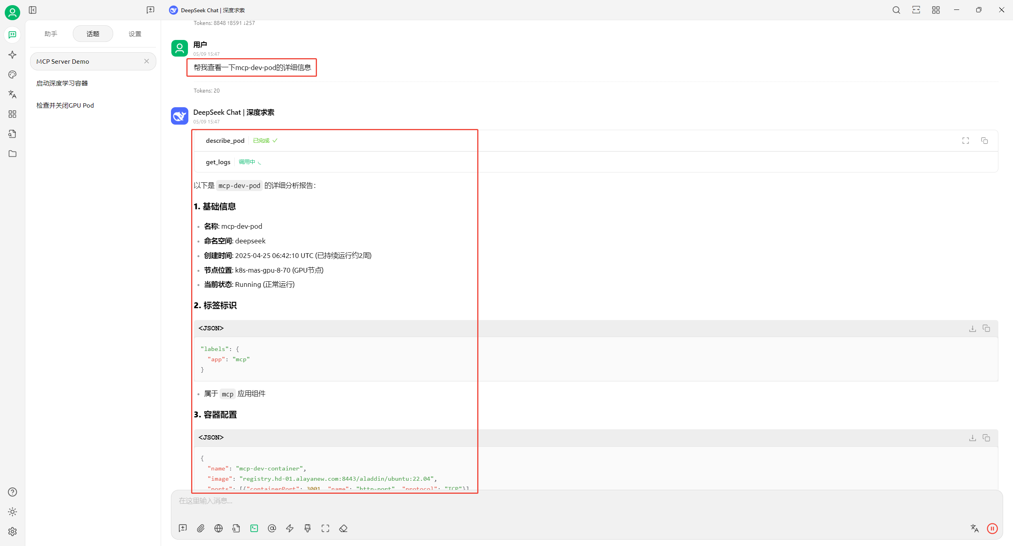The height and width of the screenshot is (546, 1013).
Task: Click the user message 帮我查看一下mcp-dev-pod的详细信息
Action: pos(252,68)
